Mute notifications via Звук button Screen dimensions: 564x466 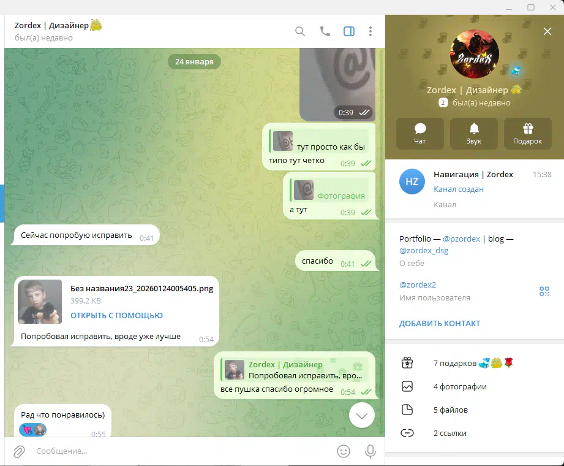[473, 133]
